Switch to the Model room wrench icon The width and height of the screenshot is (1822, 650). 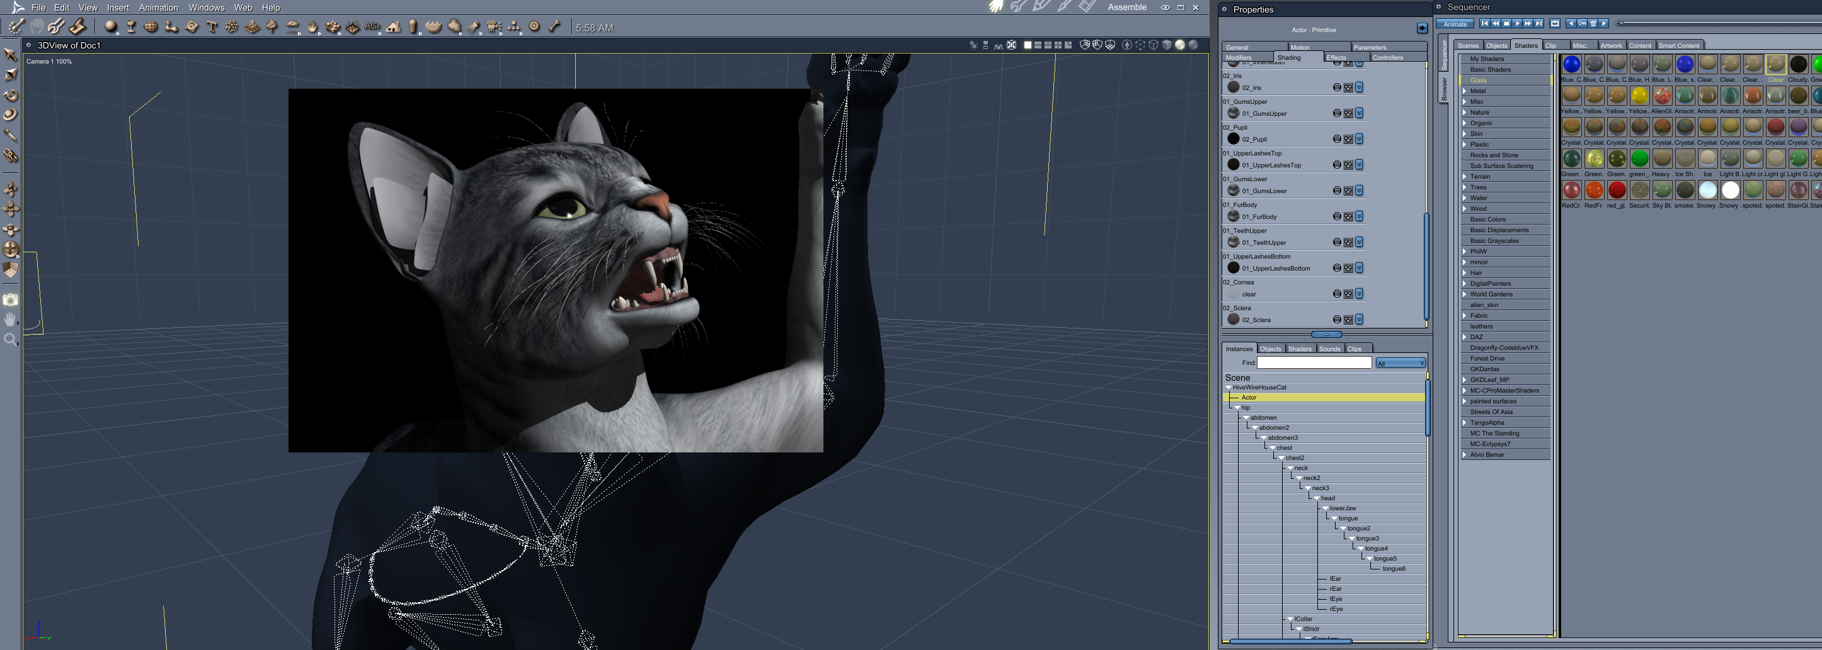coord(1018,7)
